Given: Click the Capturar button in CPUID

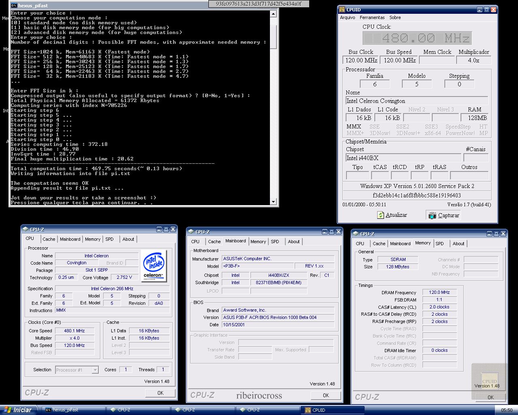Looking at the screenshot, I should pyautogui.click(x=444, y=216).
